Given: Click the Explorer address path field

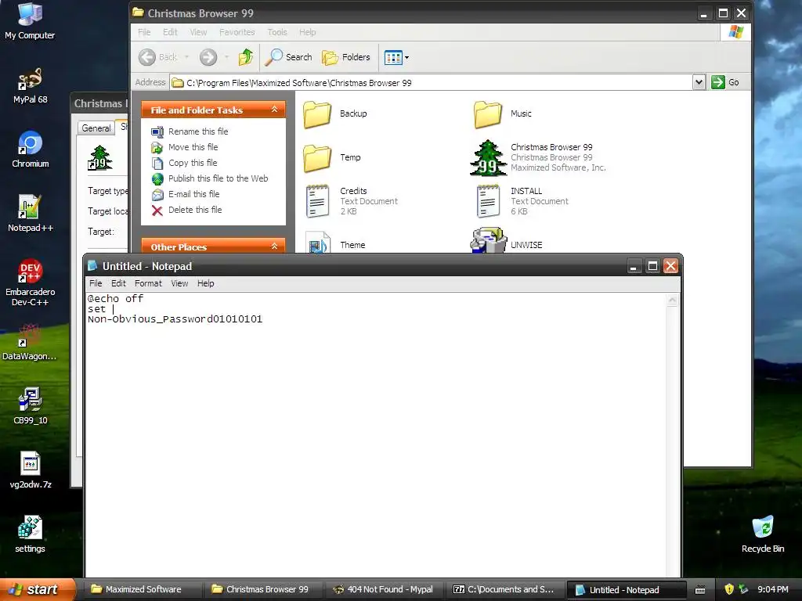Looking at the screenshot, I should pos(432,83).
